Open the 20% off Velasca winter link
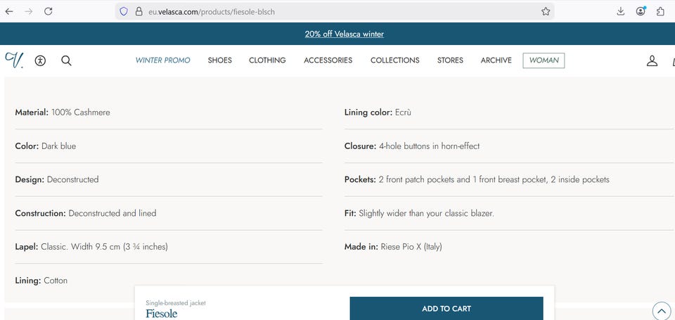675x320 pixels. (x=345, y=34)
